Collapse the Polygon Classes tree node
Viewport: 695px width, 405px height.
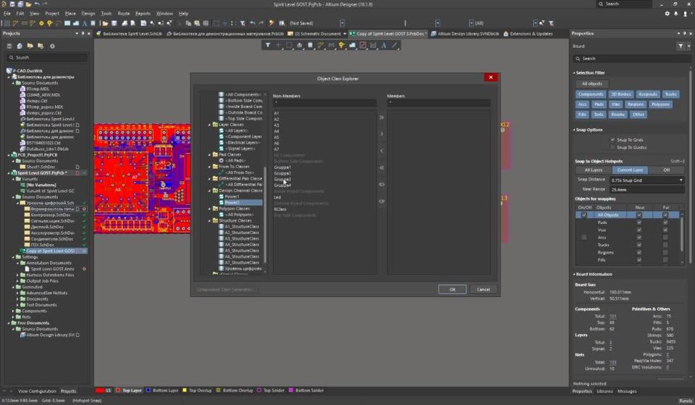pyautogui.click(x=210, y=209)
